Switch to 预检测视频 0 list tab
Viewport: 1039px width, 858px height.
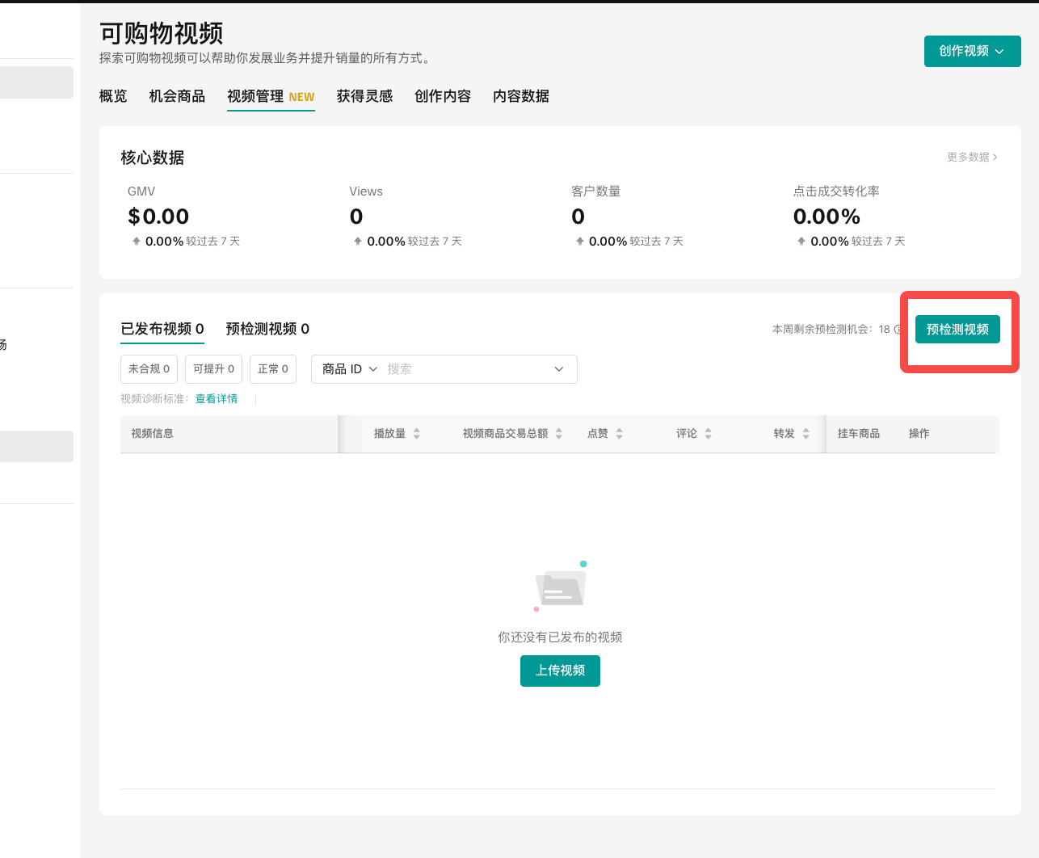point(267,329)
